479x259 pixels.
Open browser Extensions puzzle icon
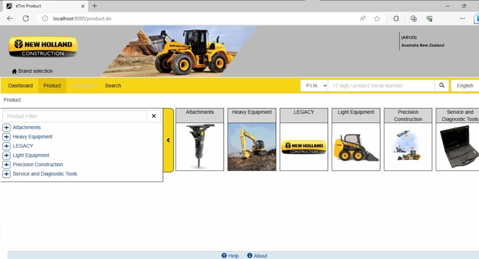click(x=396, y=19)
